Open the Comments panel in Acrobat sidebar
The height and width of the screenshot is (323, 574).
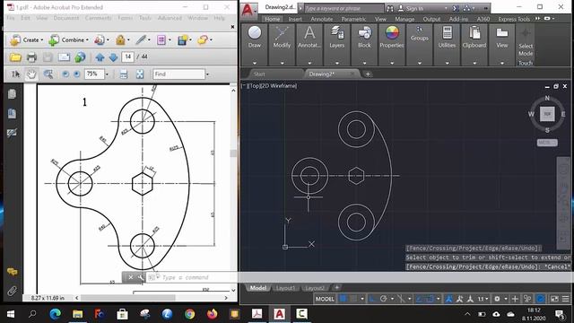coord(12,272)
